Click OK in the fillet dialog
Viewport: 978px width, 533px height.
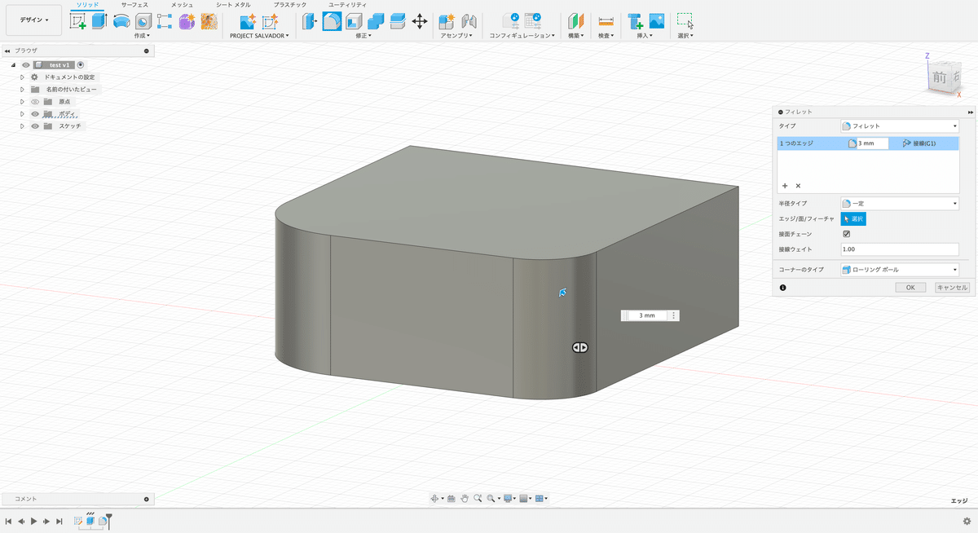coord(910,288)
